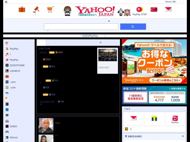Open the shopping cart icon in header
Image resolution: width=190 pixels, height=142 pixels.
point(50,9)
